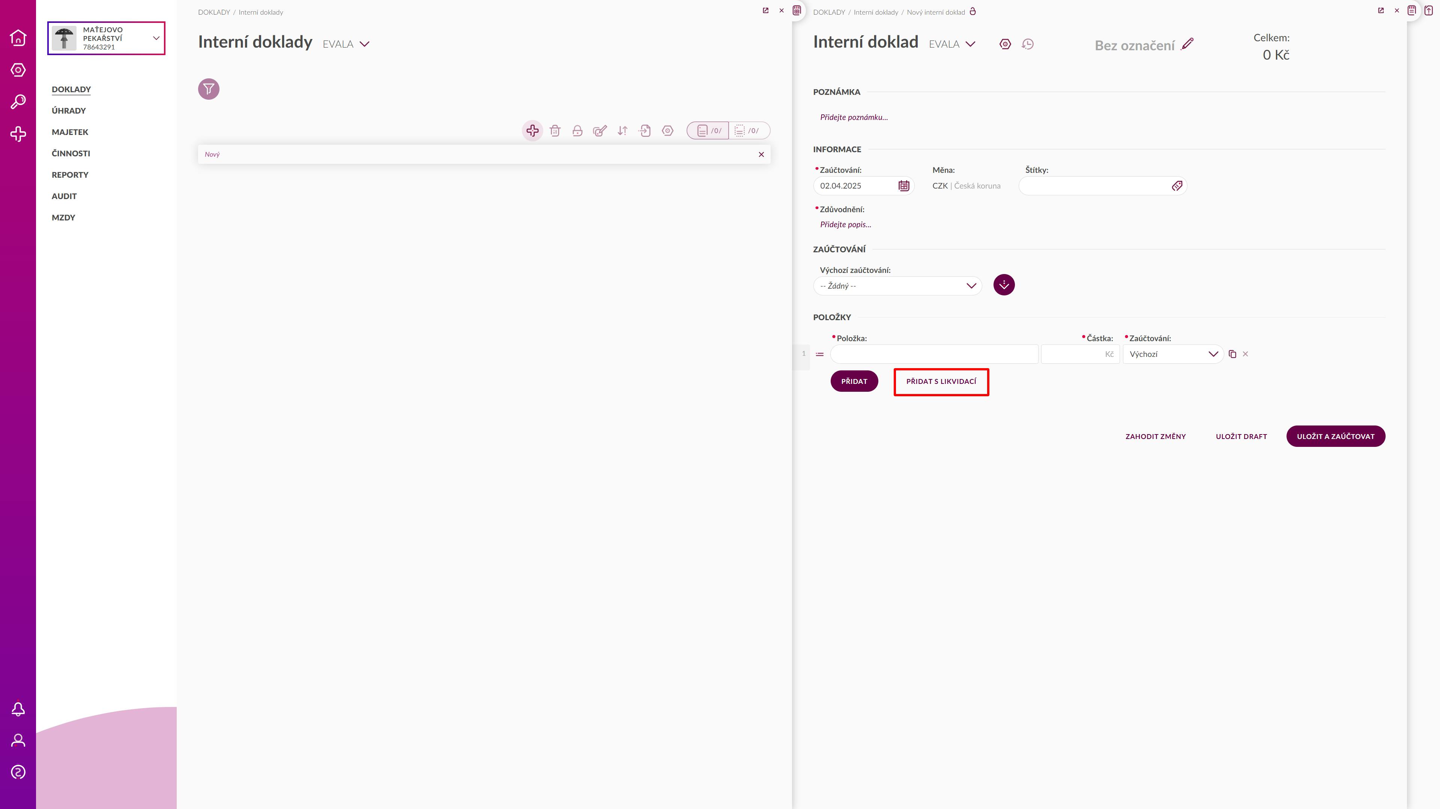The height and width of the screenshot is (809, 1440).
Task: Open the AUDIT menu item
Action: tap(64, 196)
